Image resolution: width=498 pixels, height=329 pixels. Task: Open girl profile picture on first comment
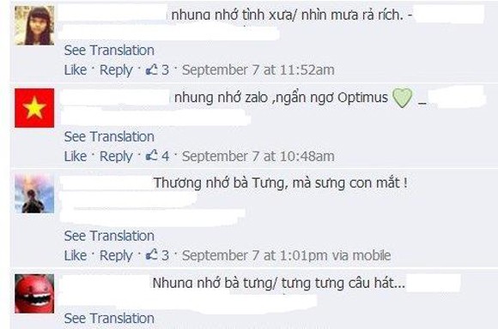click(x=34, y=26)
